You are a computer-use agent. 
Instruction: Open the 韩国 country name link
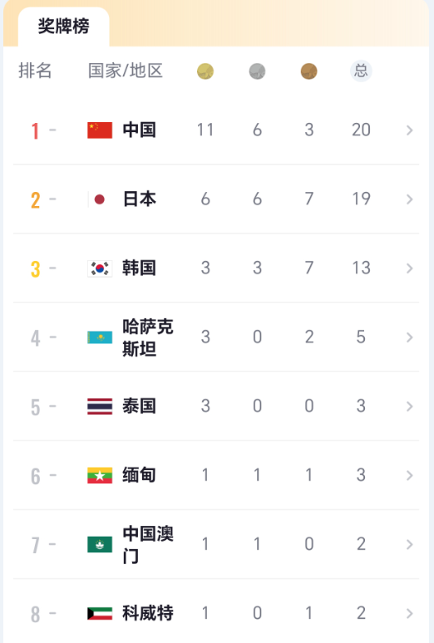click(139, 268)
